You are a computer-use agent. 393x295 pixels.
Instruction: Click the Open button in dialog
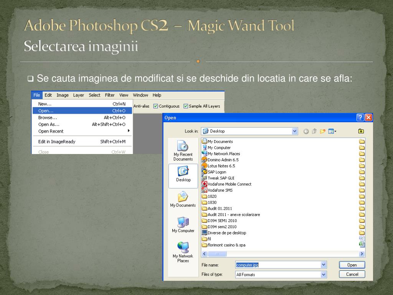(x=352, y=265)
